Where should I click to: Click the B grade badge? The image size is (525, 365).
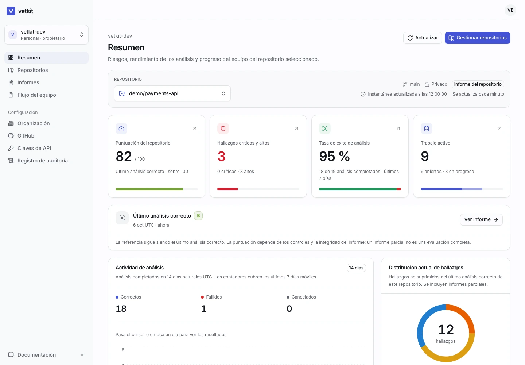click(198, 216)
